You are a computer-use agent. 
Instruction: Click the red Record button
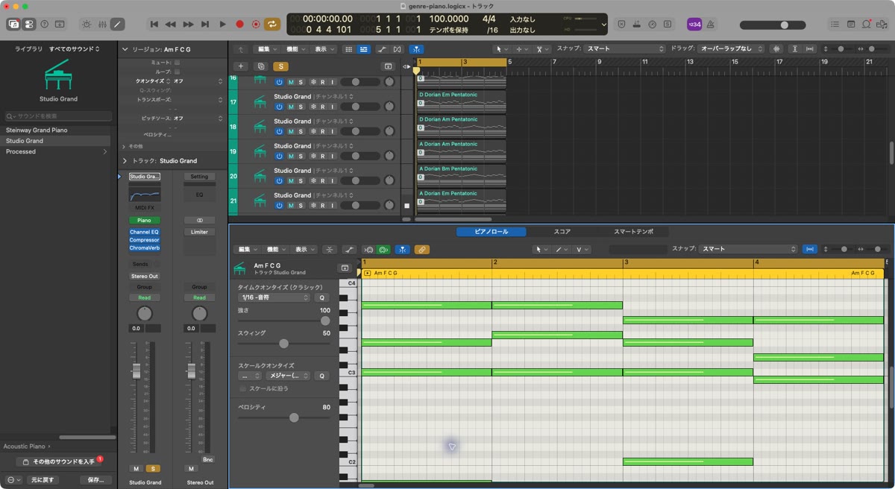(239, 24)
